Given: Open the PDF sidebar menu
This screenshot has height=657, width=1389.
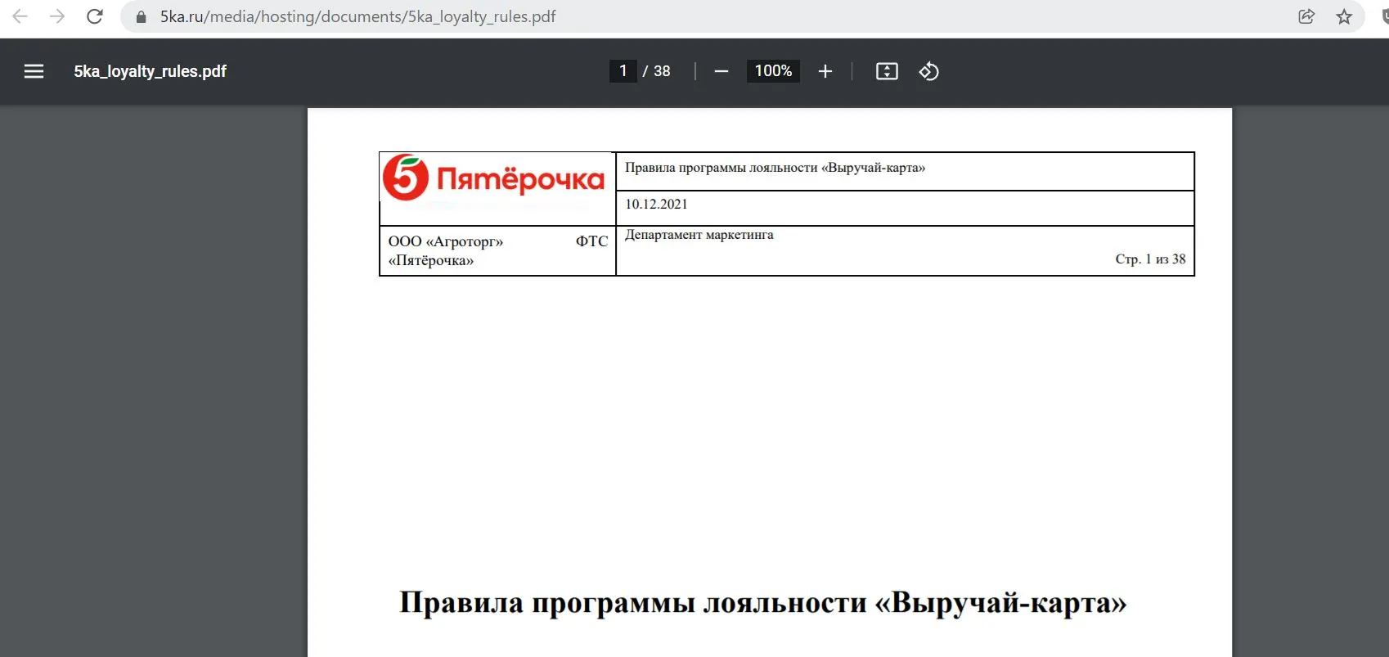Looking at the screenshot, I should tap(34, 71).
